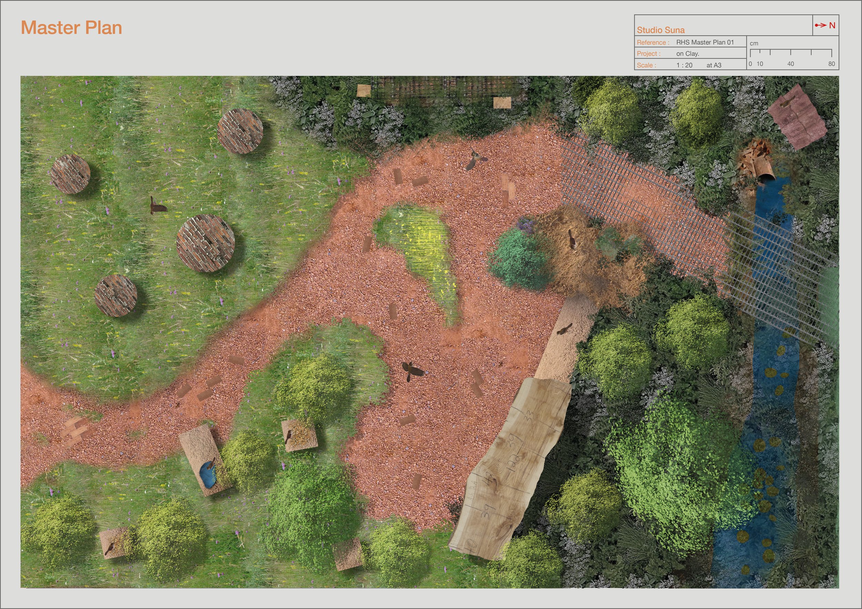The image size is (862, 609).
Task: Select the "RHS Master Plan 01" reference text
Action: pyautogui.click(x=705, y=42)
